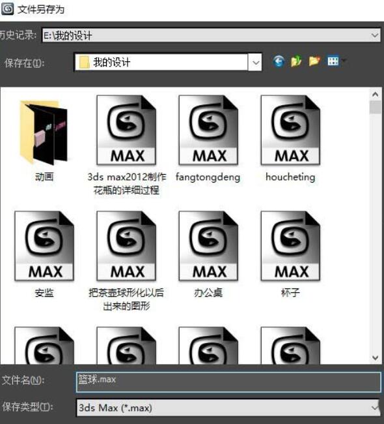Click the scrollbar up arrow
Image resolution: width=384 pixels, height=424 pixels.
375,95
